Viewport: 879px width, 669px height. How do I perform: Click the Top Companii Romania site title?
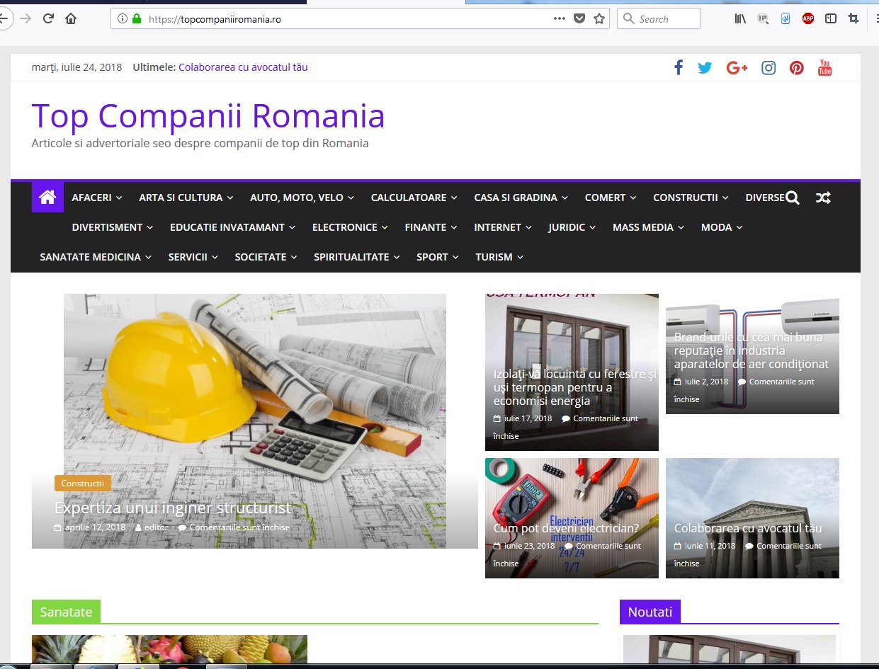[208, 116]
